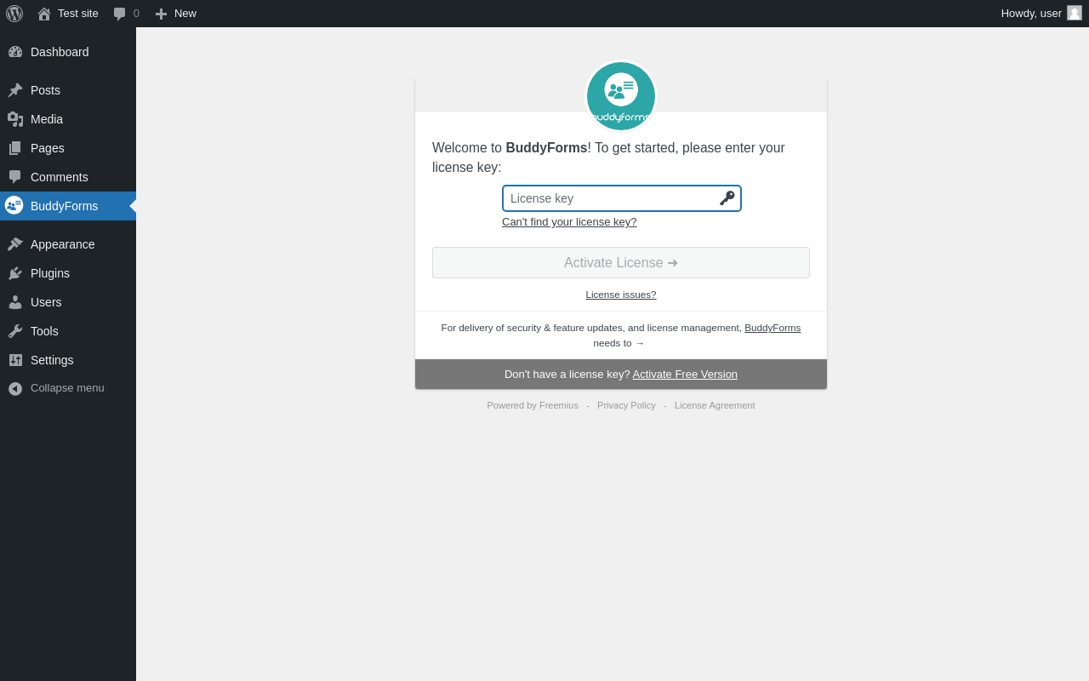The height and width of the screenshot is (681, 1089).
Task: Select Pages in the sidebar
Action: (x=68, y=148)
